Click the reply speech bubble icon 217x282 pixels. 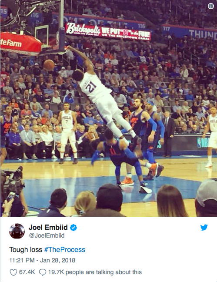point(43,272)
